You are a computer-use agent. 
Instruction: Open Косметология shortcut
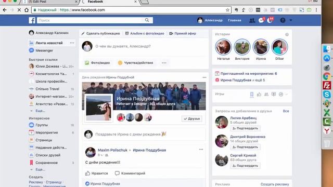[51, 74]
